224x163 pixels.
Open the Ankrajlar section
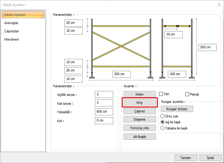pos(11,23)
